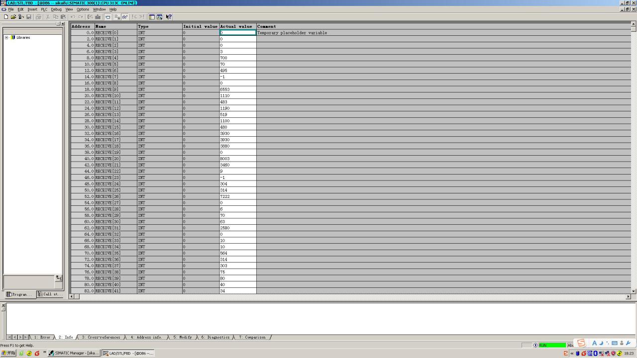Select the RECEIVE[41] name cell
Viewport: 637px width, 358px height.
tap(115, 291)
